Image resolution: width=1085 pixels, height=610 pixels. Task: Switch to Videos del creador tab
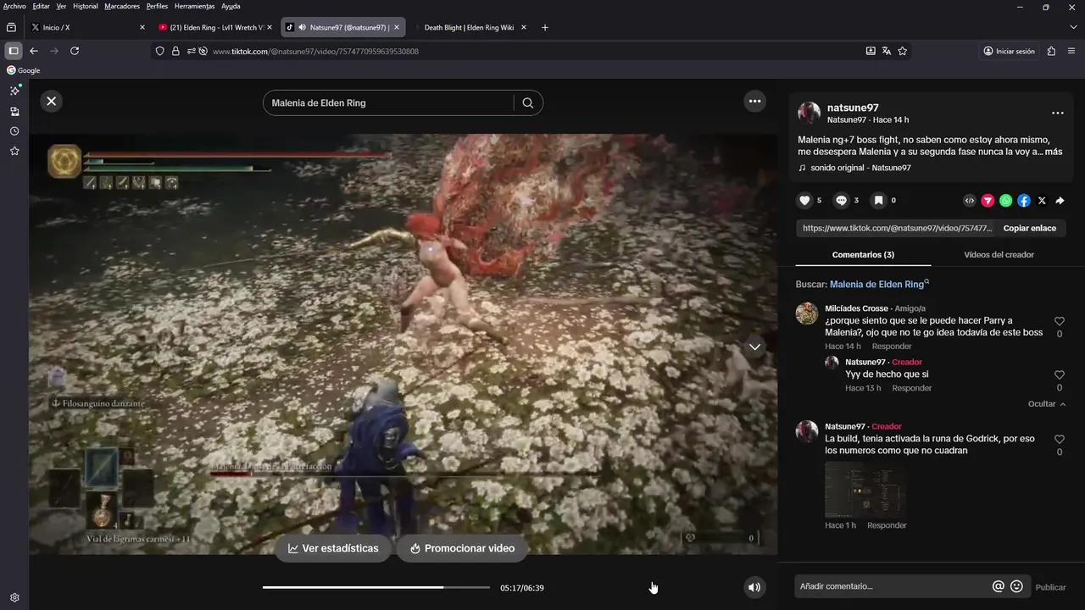pyautogui.click(x=999, y=254)
